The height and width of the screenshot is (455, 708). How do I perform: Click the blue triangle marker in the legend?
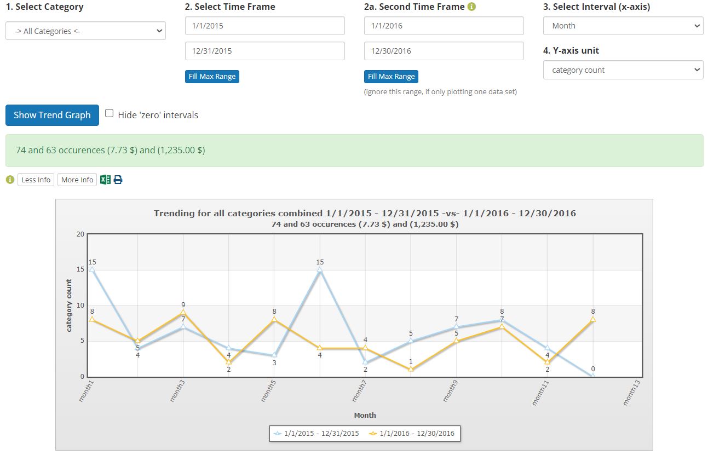tap(278, 433)
